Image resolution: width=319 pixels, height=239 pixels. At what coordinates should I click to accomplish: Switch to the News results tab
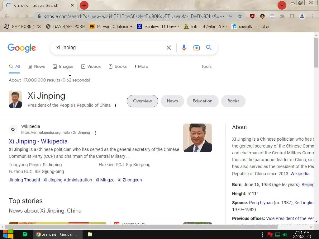click(x=36, y=67)
